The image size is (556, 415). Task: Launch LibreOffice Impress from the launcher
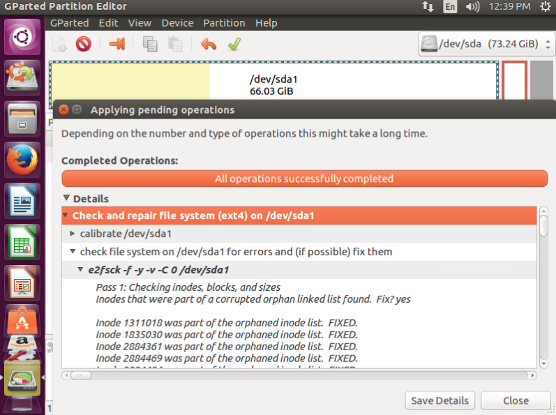pos(22,282)
